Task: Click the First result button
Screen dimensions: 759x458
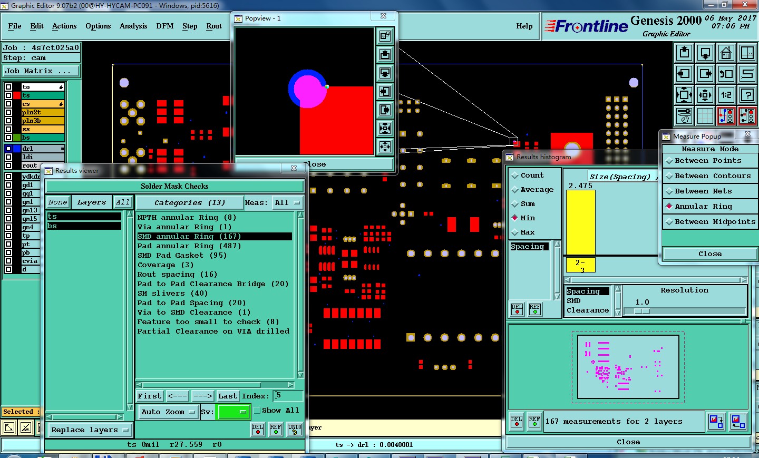Action: (x=150, y=396)
